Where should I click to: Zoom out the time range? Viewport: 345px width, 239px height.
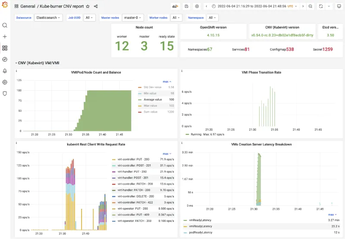310,6
